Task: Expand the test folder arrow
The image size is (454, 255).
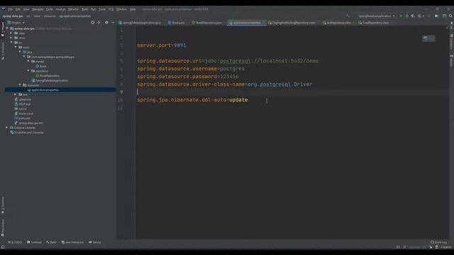Action: coord(16,94)
